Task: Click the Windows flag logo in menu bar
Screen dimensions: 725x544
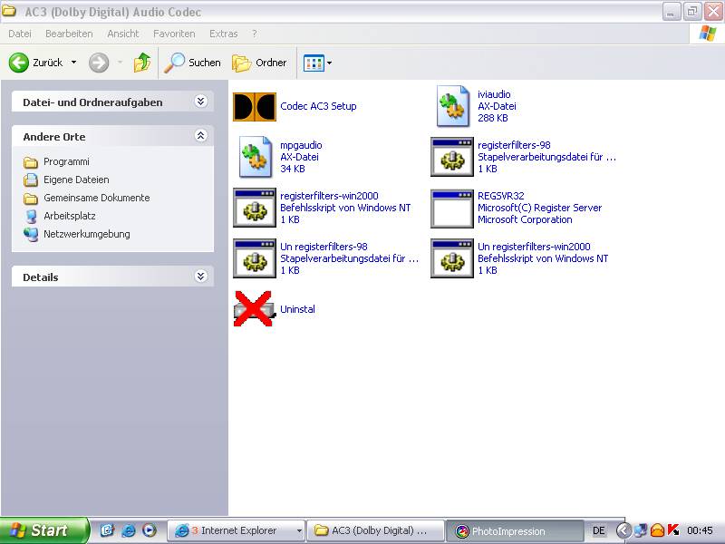Action: click(707, 34)
